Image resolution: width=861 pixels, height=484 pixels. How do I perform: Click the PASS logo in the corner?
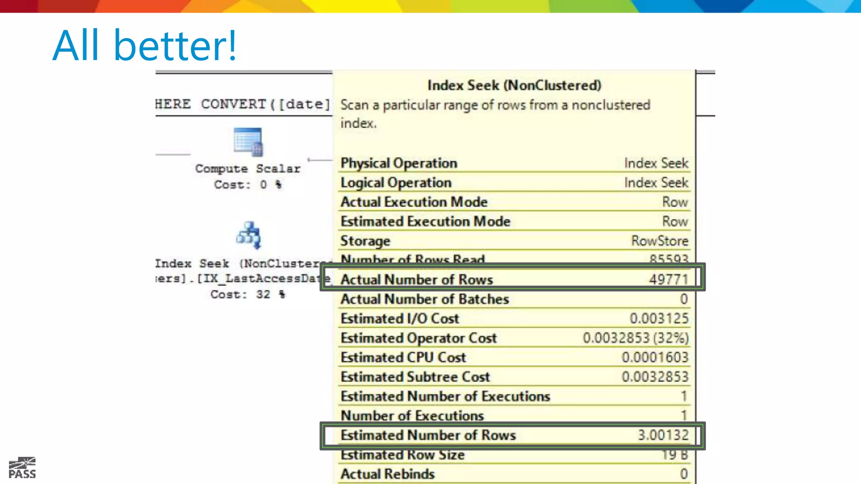click(x=22, y=468)
